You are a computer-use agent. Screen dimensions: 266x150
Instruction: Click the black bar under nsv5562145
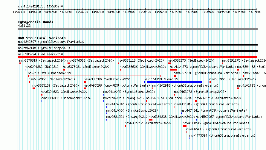(137, 51)
